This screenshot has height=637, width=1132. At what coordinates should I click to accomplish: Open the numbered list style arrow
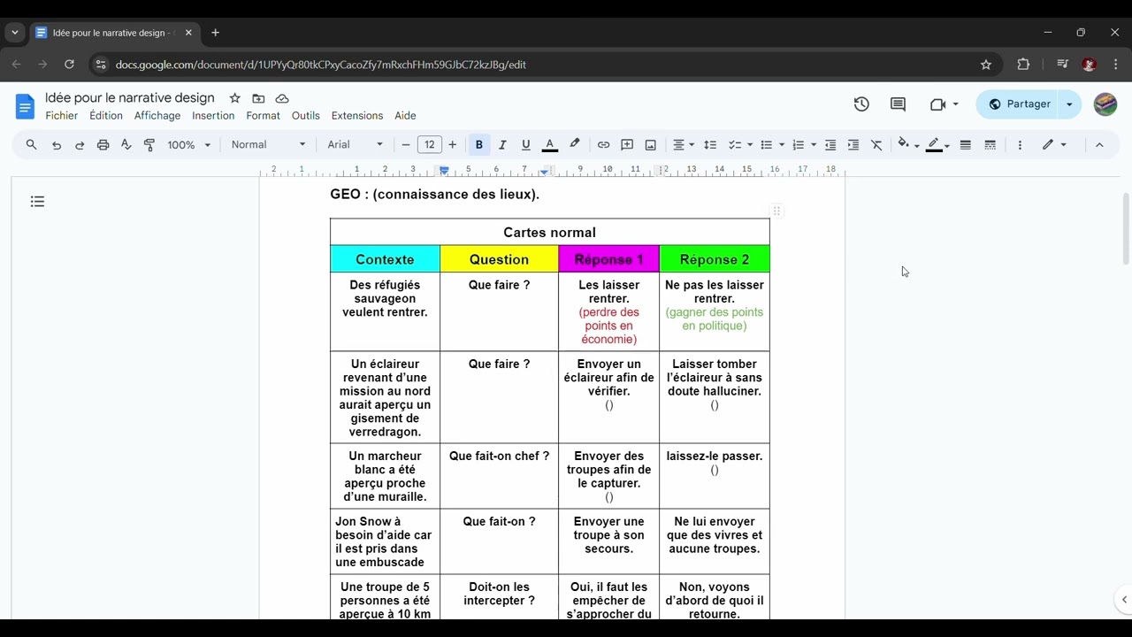814,145
